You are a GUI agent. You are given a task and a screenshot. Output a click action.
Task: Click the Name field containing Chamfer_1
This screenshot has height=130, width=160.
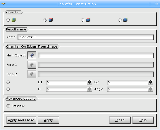click(85, 37)
